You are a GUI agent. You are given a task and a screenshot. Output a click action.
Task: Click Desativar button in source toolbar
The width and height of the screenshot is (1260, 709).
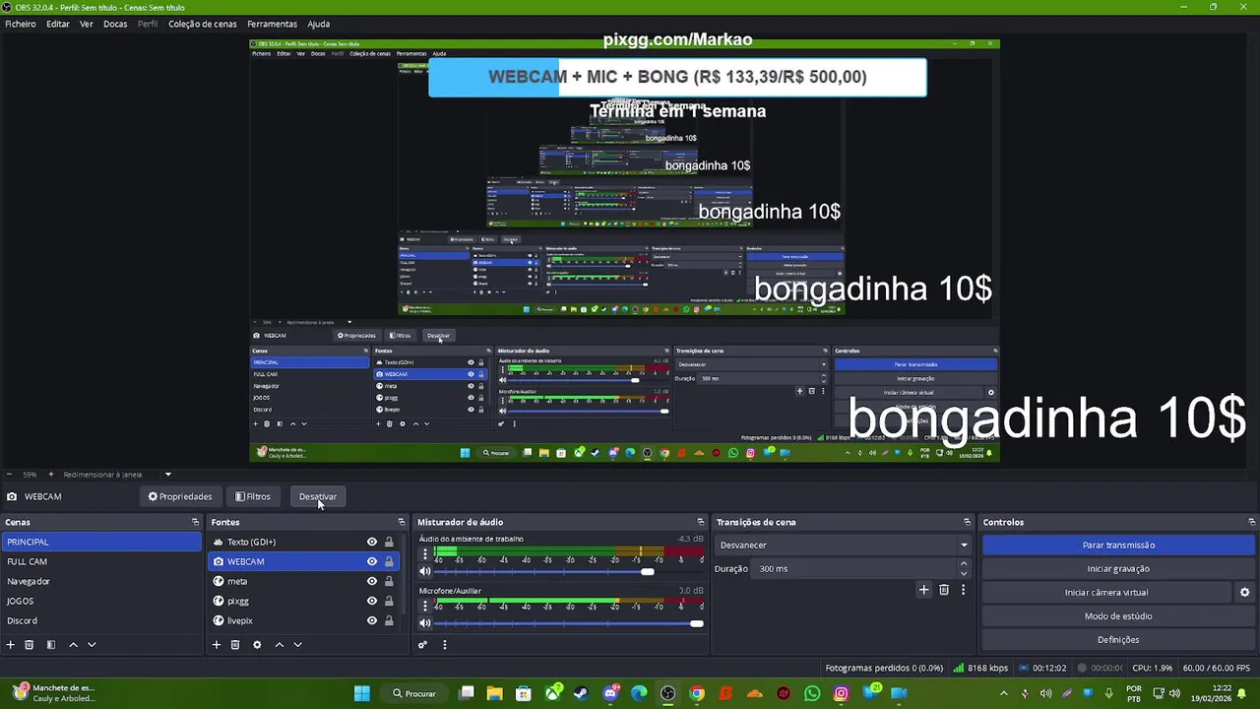click(x=318, y=496)
